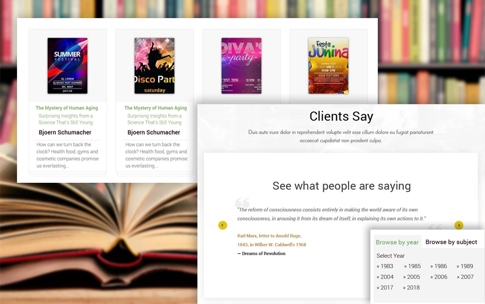Select the 2004 year link
Image resolution: width=485 pixels, height=304 pixels.
(385, 277)
